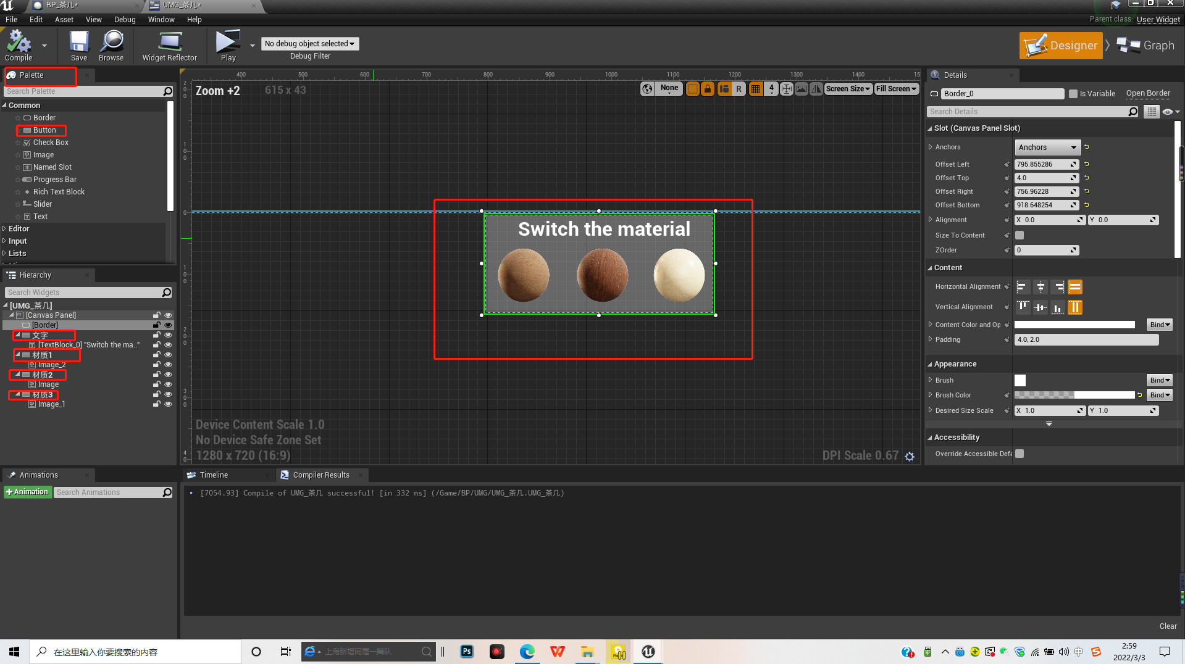Open the Asset menu
Viewport: 1185px width, 664px height.
[x=64, y=20]
